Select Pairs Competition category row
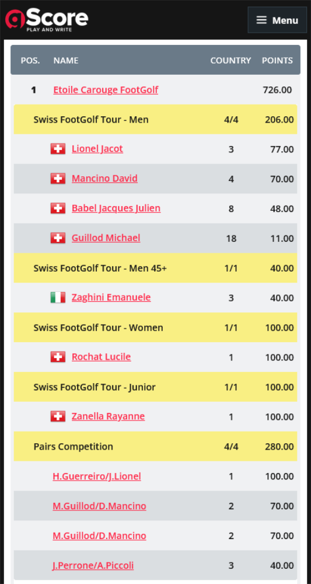311x584 pixels. 155,446
